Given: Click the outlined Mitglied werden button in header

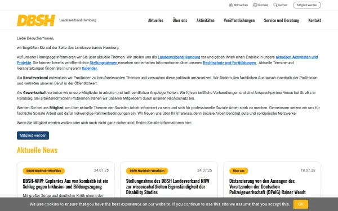Looking at the screenshot, I should coord(307,5).
